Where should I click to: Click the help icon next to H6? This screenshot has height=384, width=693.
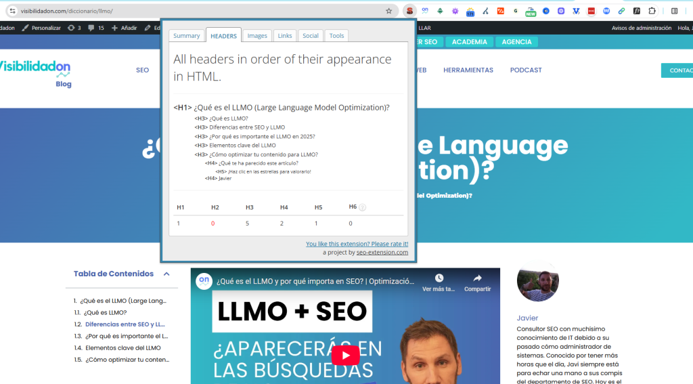[x=362, y=207]
